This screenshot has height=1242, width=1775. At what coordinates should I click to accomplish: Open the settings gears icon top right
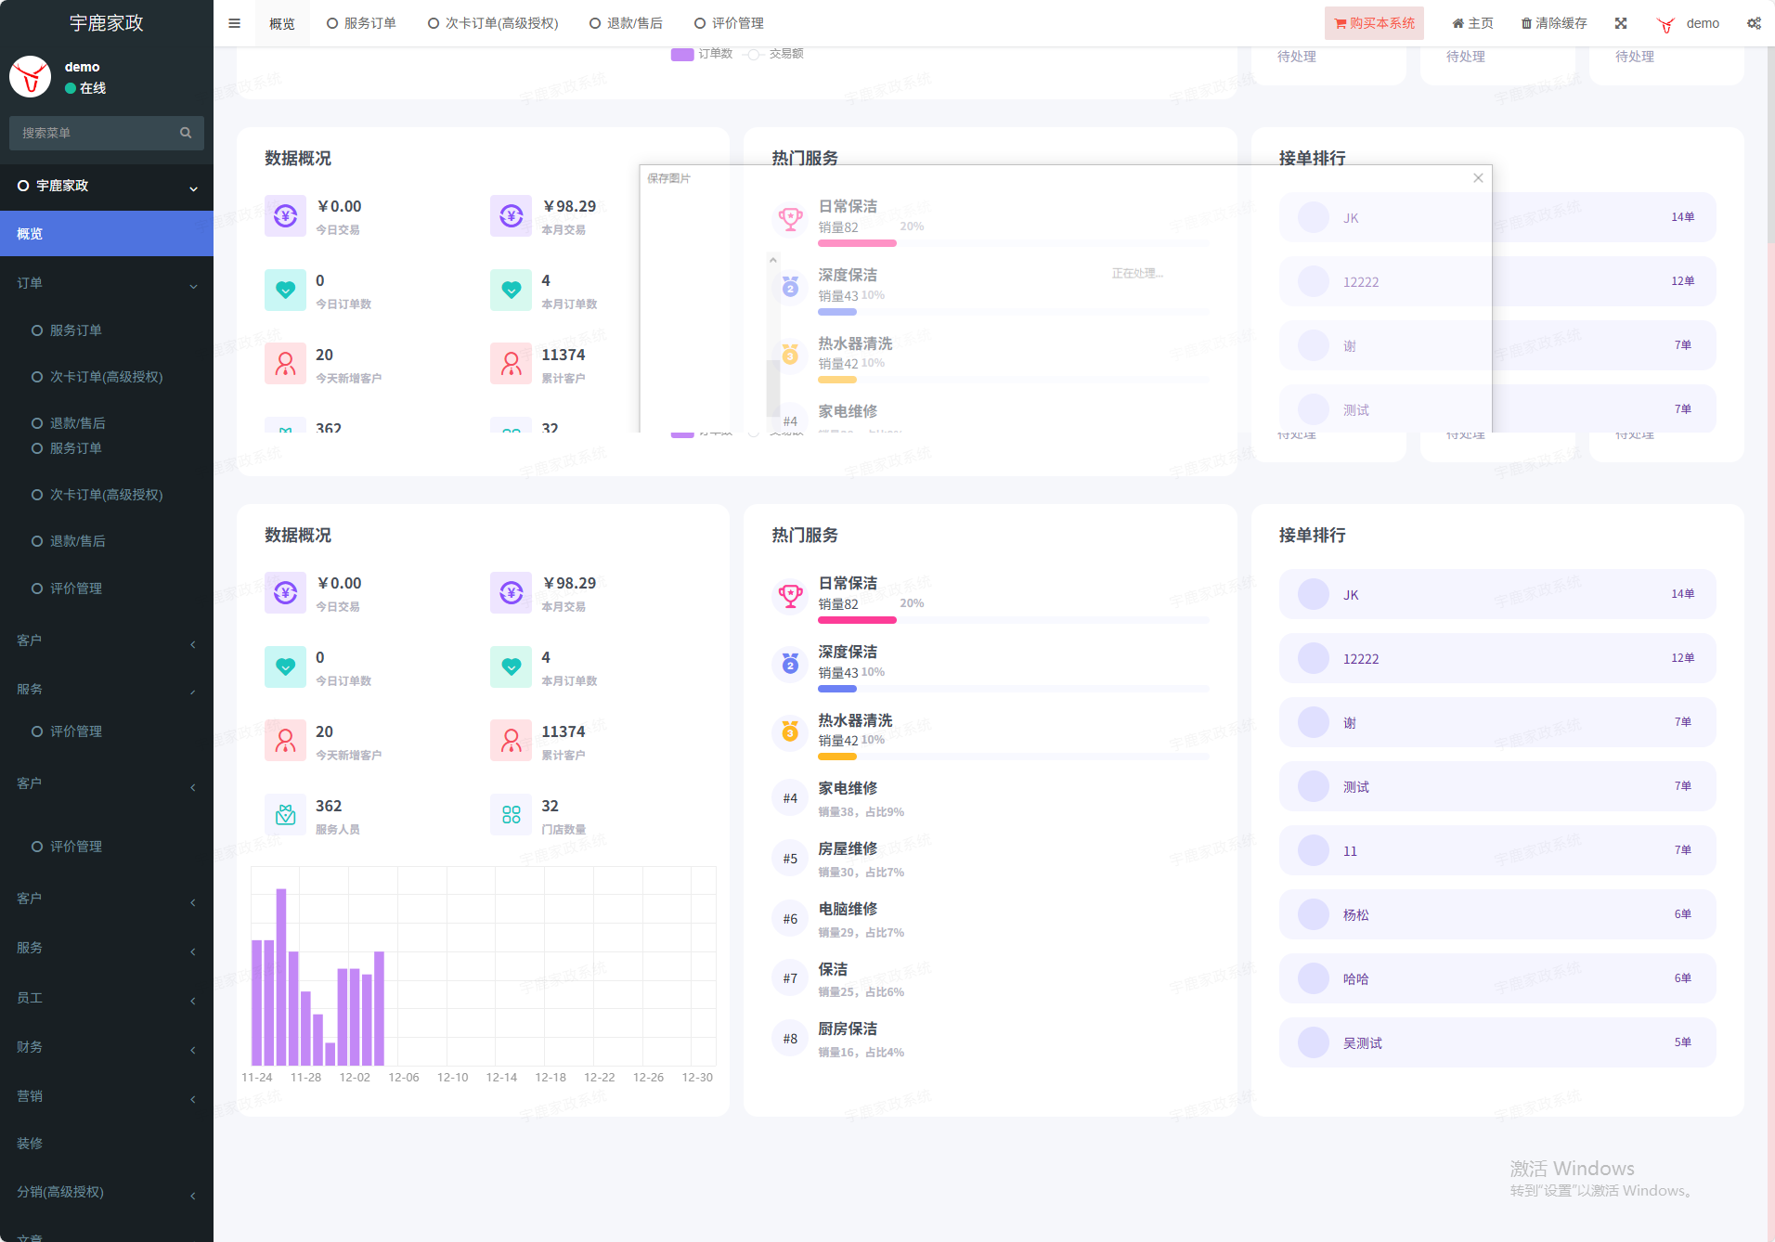tap(1754, 23)
